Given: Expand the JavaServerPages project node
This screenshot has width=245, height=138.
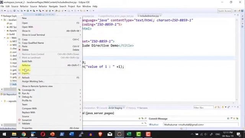Looking at the screenshot, I should (x=2, y=20).
